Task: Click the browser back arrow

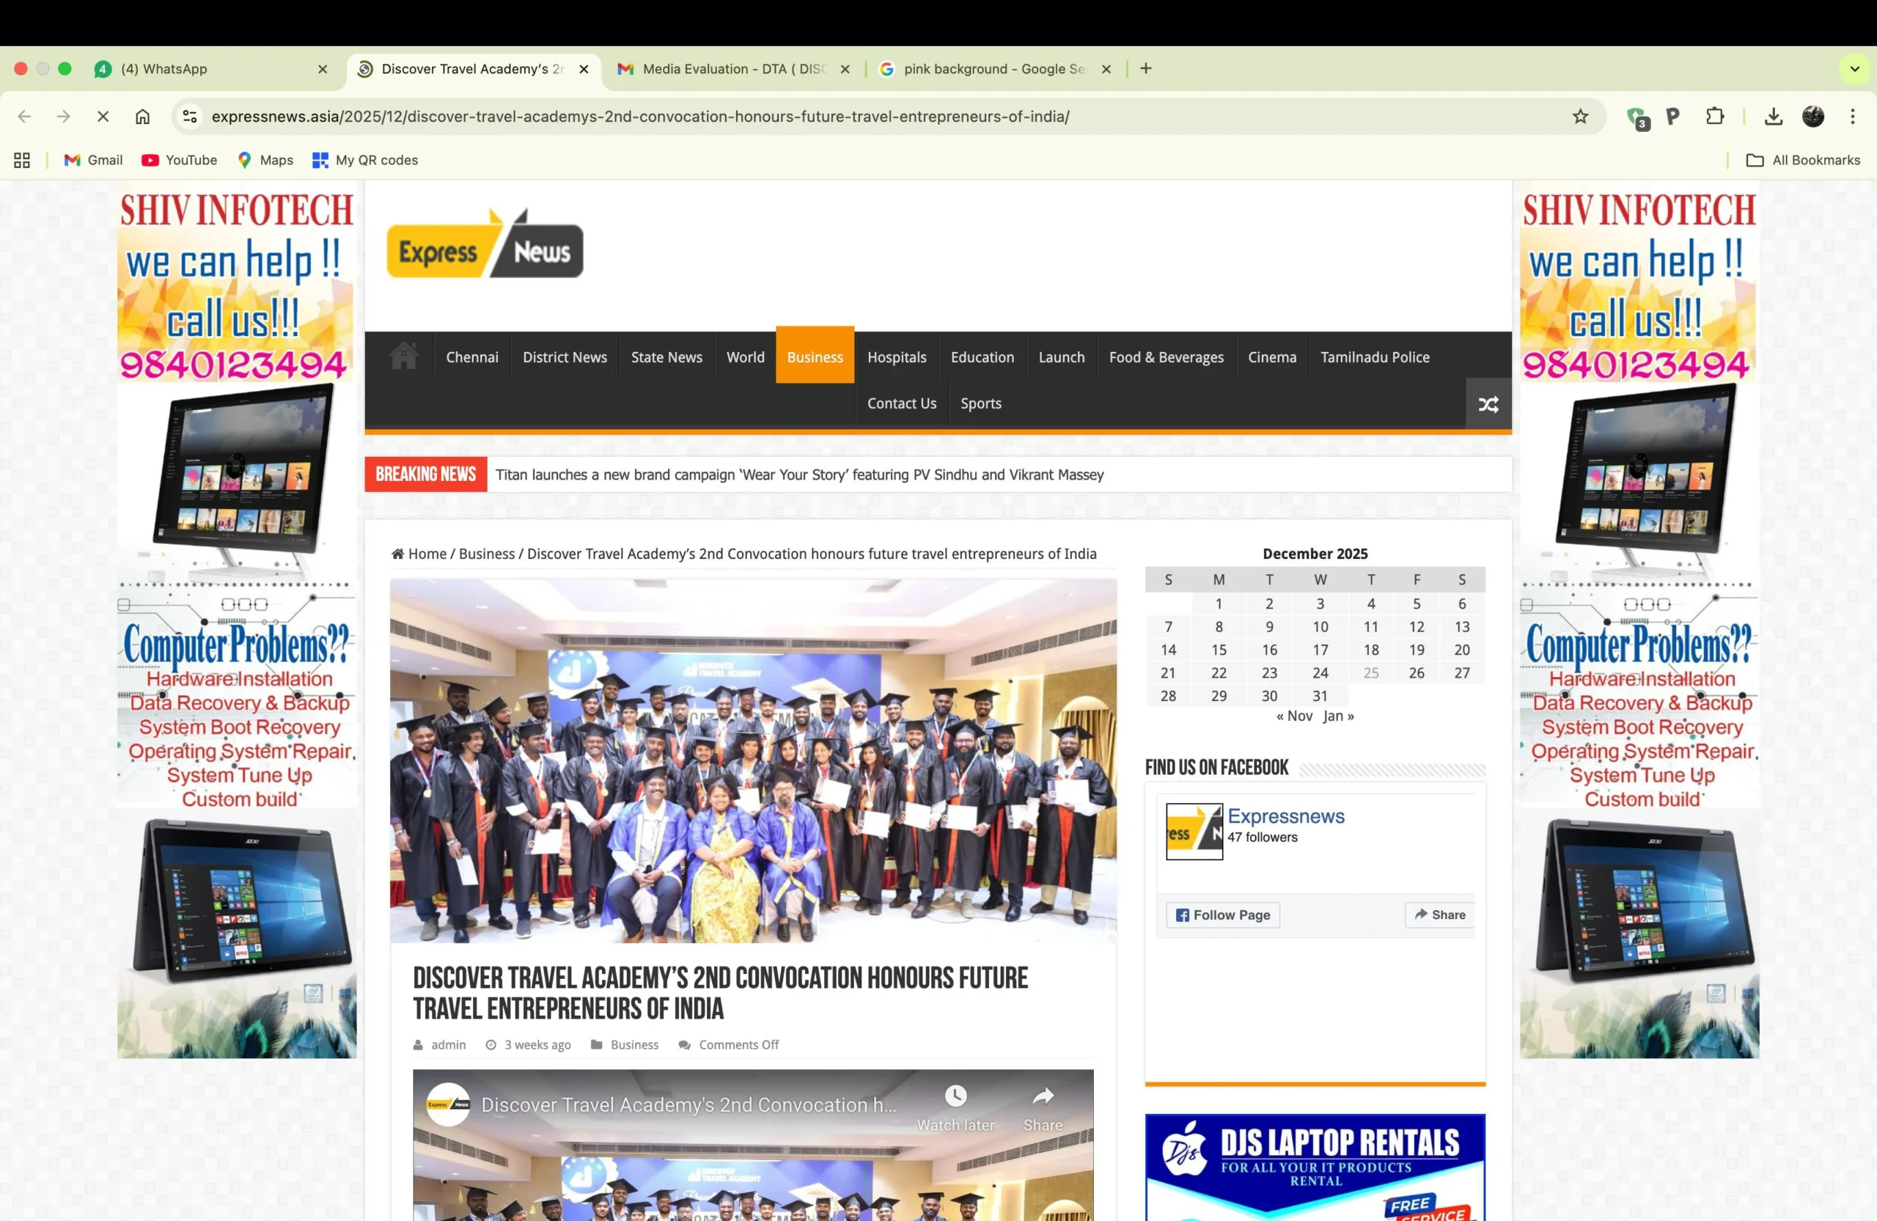Action: click(24, 117)
